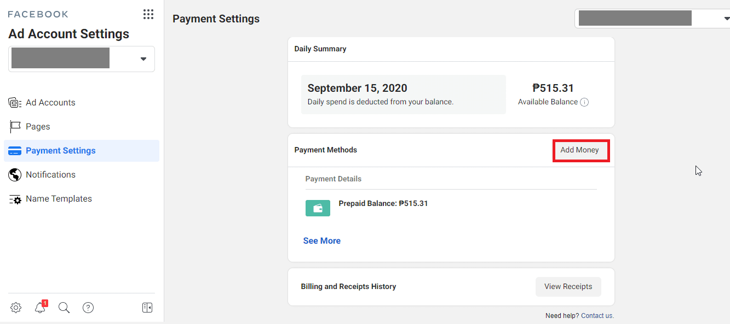Click the FACEBOOK logo text

pyautogui.click(x=38, y=14)
